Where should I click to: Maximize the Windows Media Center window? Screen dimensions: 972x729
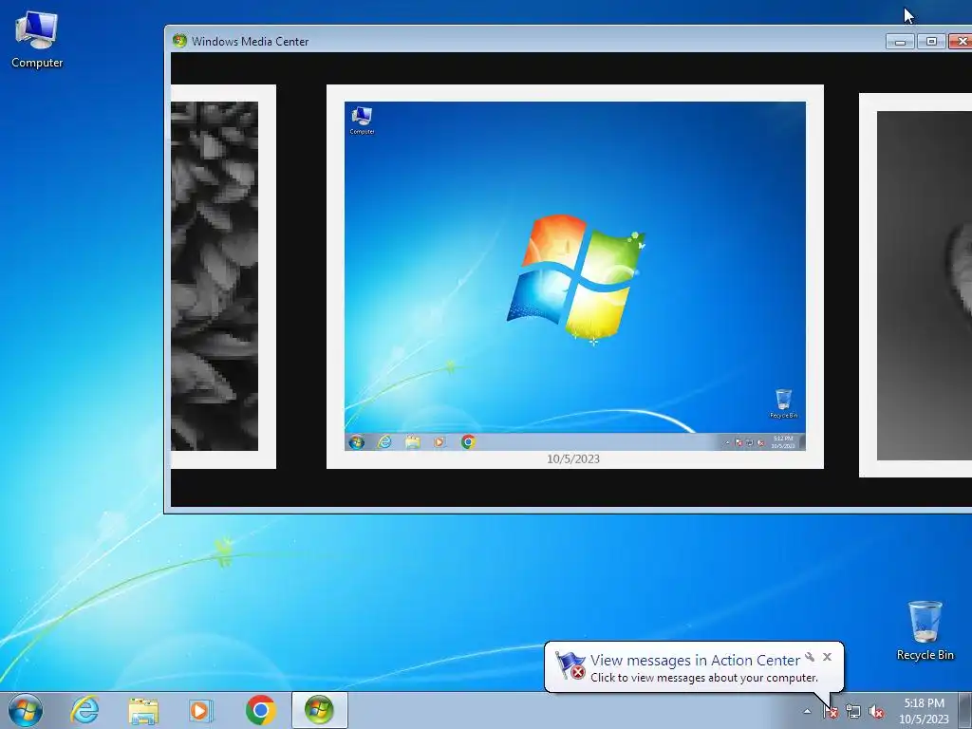[931, 42]
